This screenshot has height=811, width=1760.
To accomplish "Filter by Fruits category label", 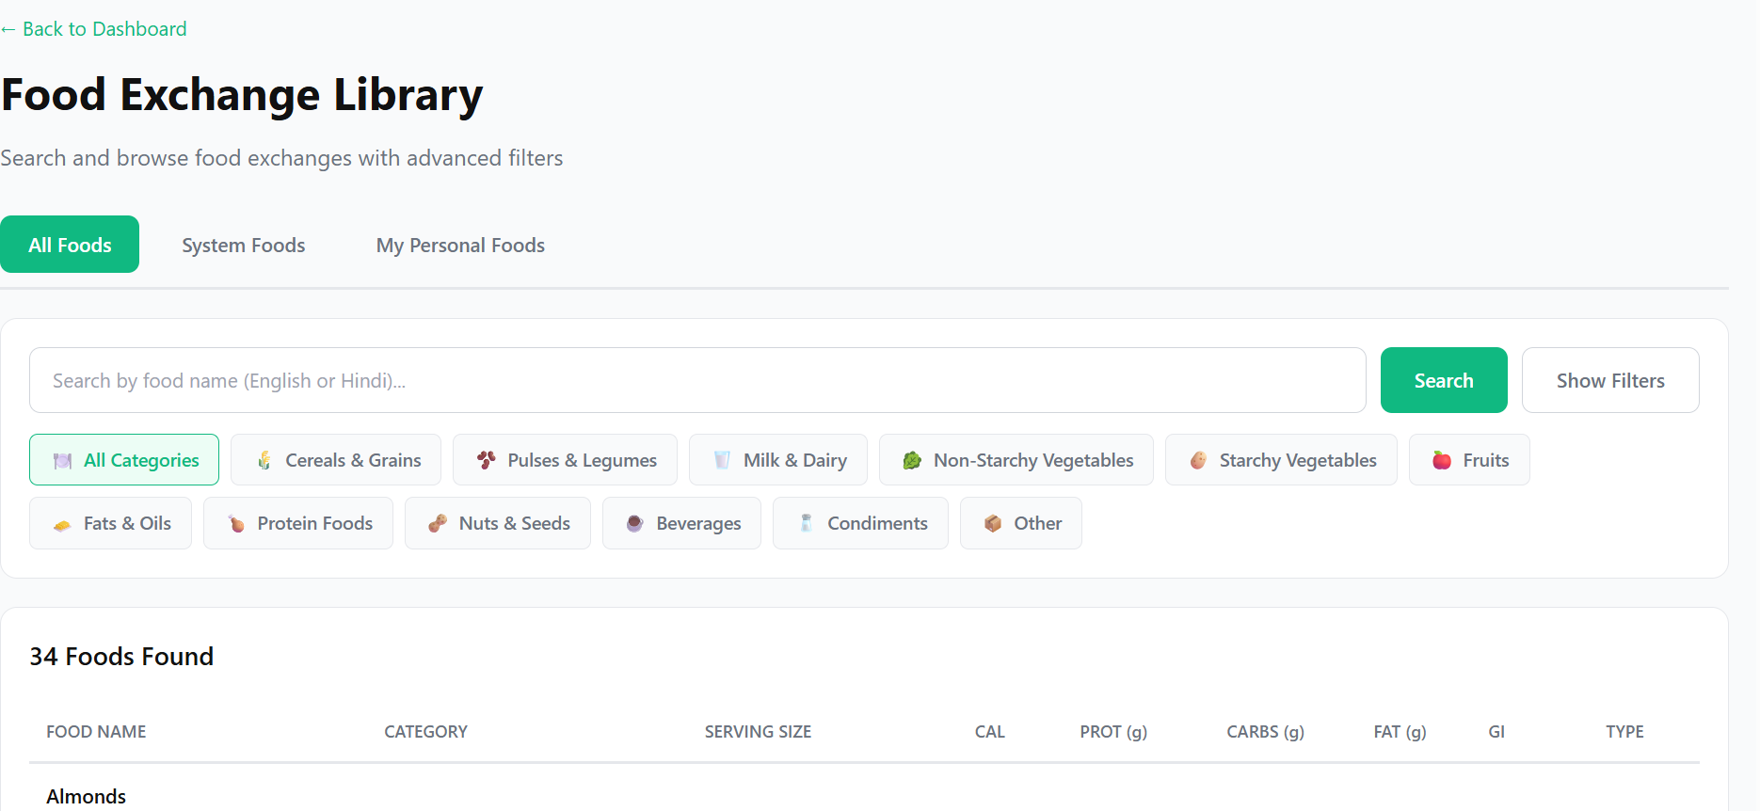I will (1486, 460).
